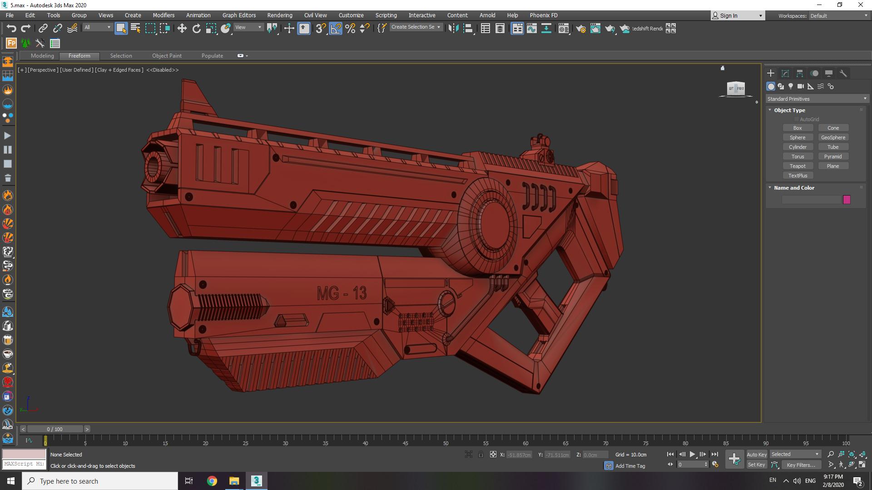Toggle Angle Snap
Viewport: 872px width, 490px height.
336,28
